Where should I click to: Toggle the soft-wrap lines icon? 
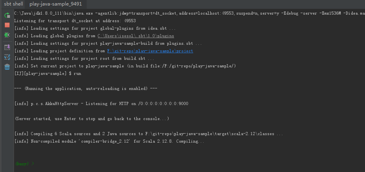click(7, 57)
